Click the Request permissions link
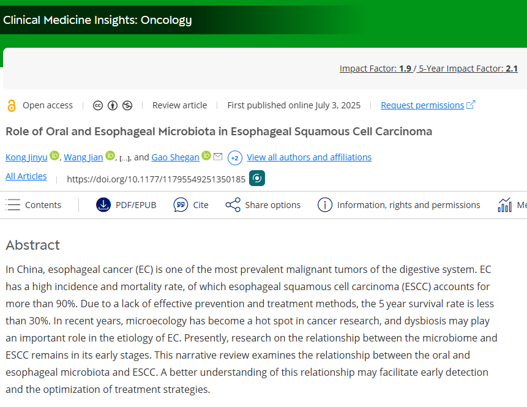527x407 pixels. click(422, 105)
